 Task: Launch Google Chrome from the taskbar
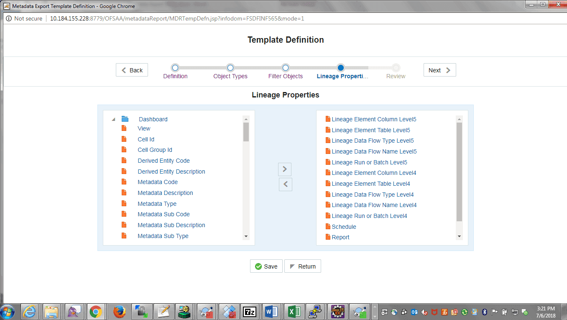pos(96,311)
